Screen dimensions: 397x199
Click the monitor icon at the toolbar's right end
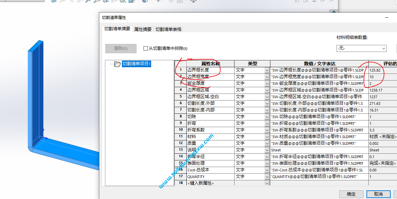point(193,2)
